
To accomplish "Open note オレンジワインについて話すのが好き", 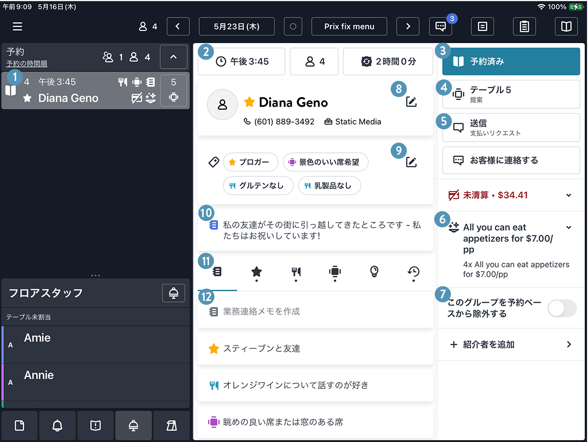I will pyautogui.click(x=315, y=385).
